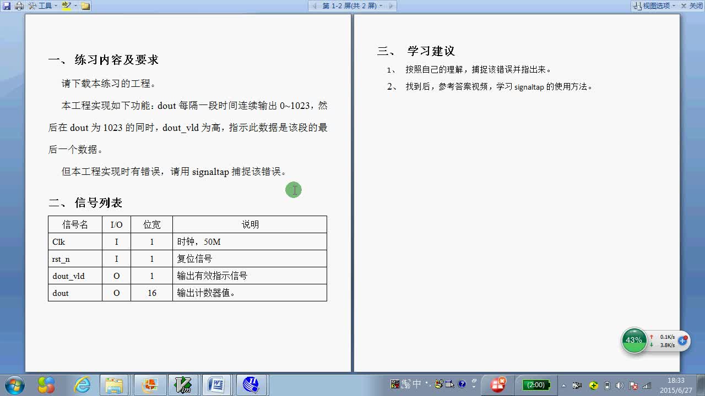Open network signal bars icon
705x396 pixels.
(647, 385)
